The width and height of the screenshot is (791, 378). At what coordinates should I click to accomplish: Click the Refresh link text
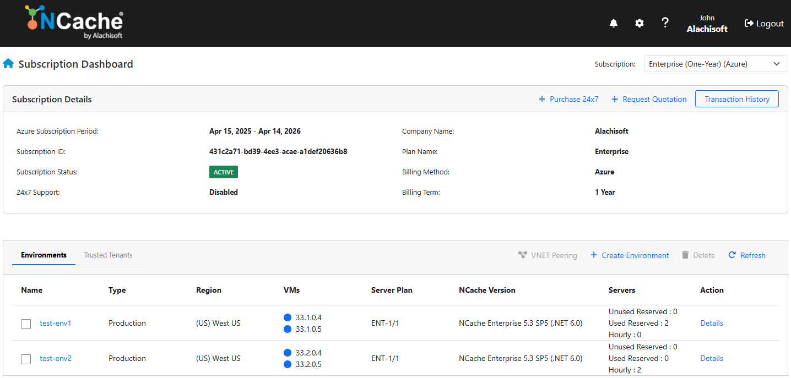tap(753, 255)
